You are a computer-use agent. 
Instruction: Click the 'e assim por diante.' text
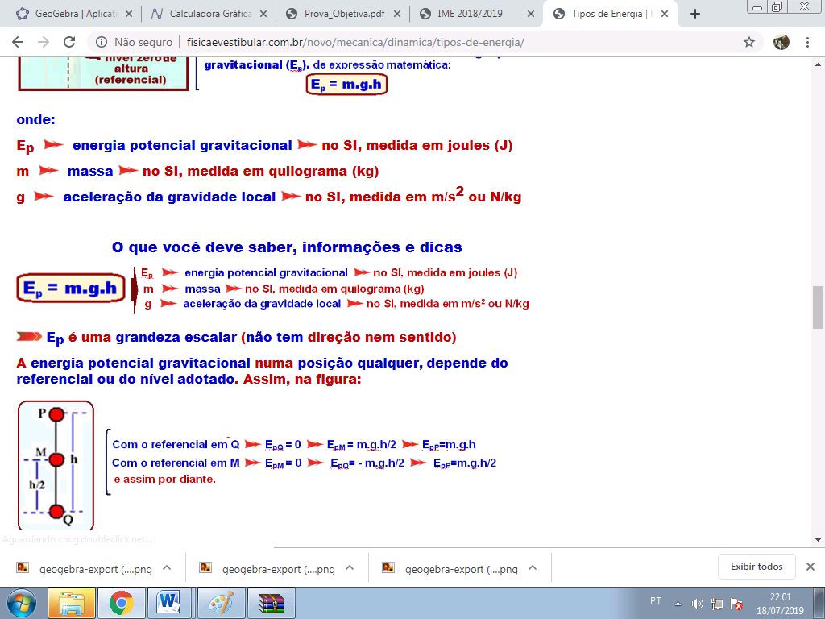point(164,479)
